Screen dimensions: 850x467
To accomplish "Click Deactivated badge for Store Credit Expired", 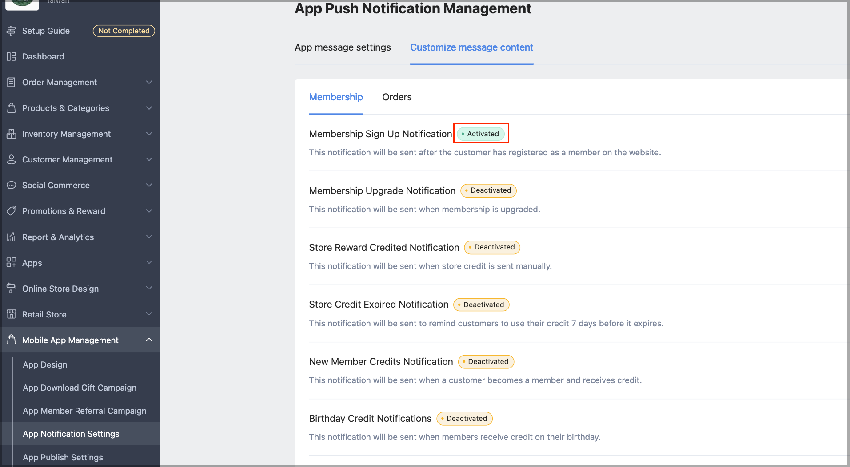I will (x=481, y=305).
